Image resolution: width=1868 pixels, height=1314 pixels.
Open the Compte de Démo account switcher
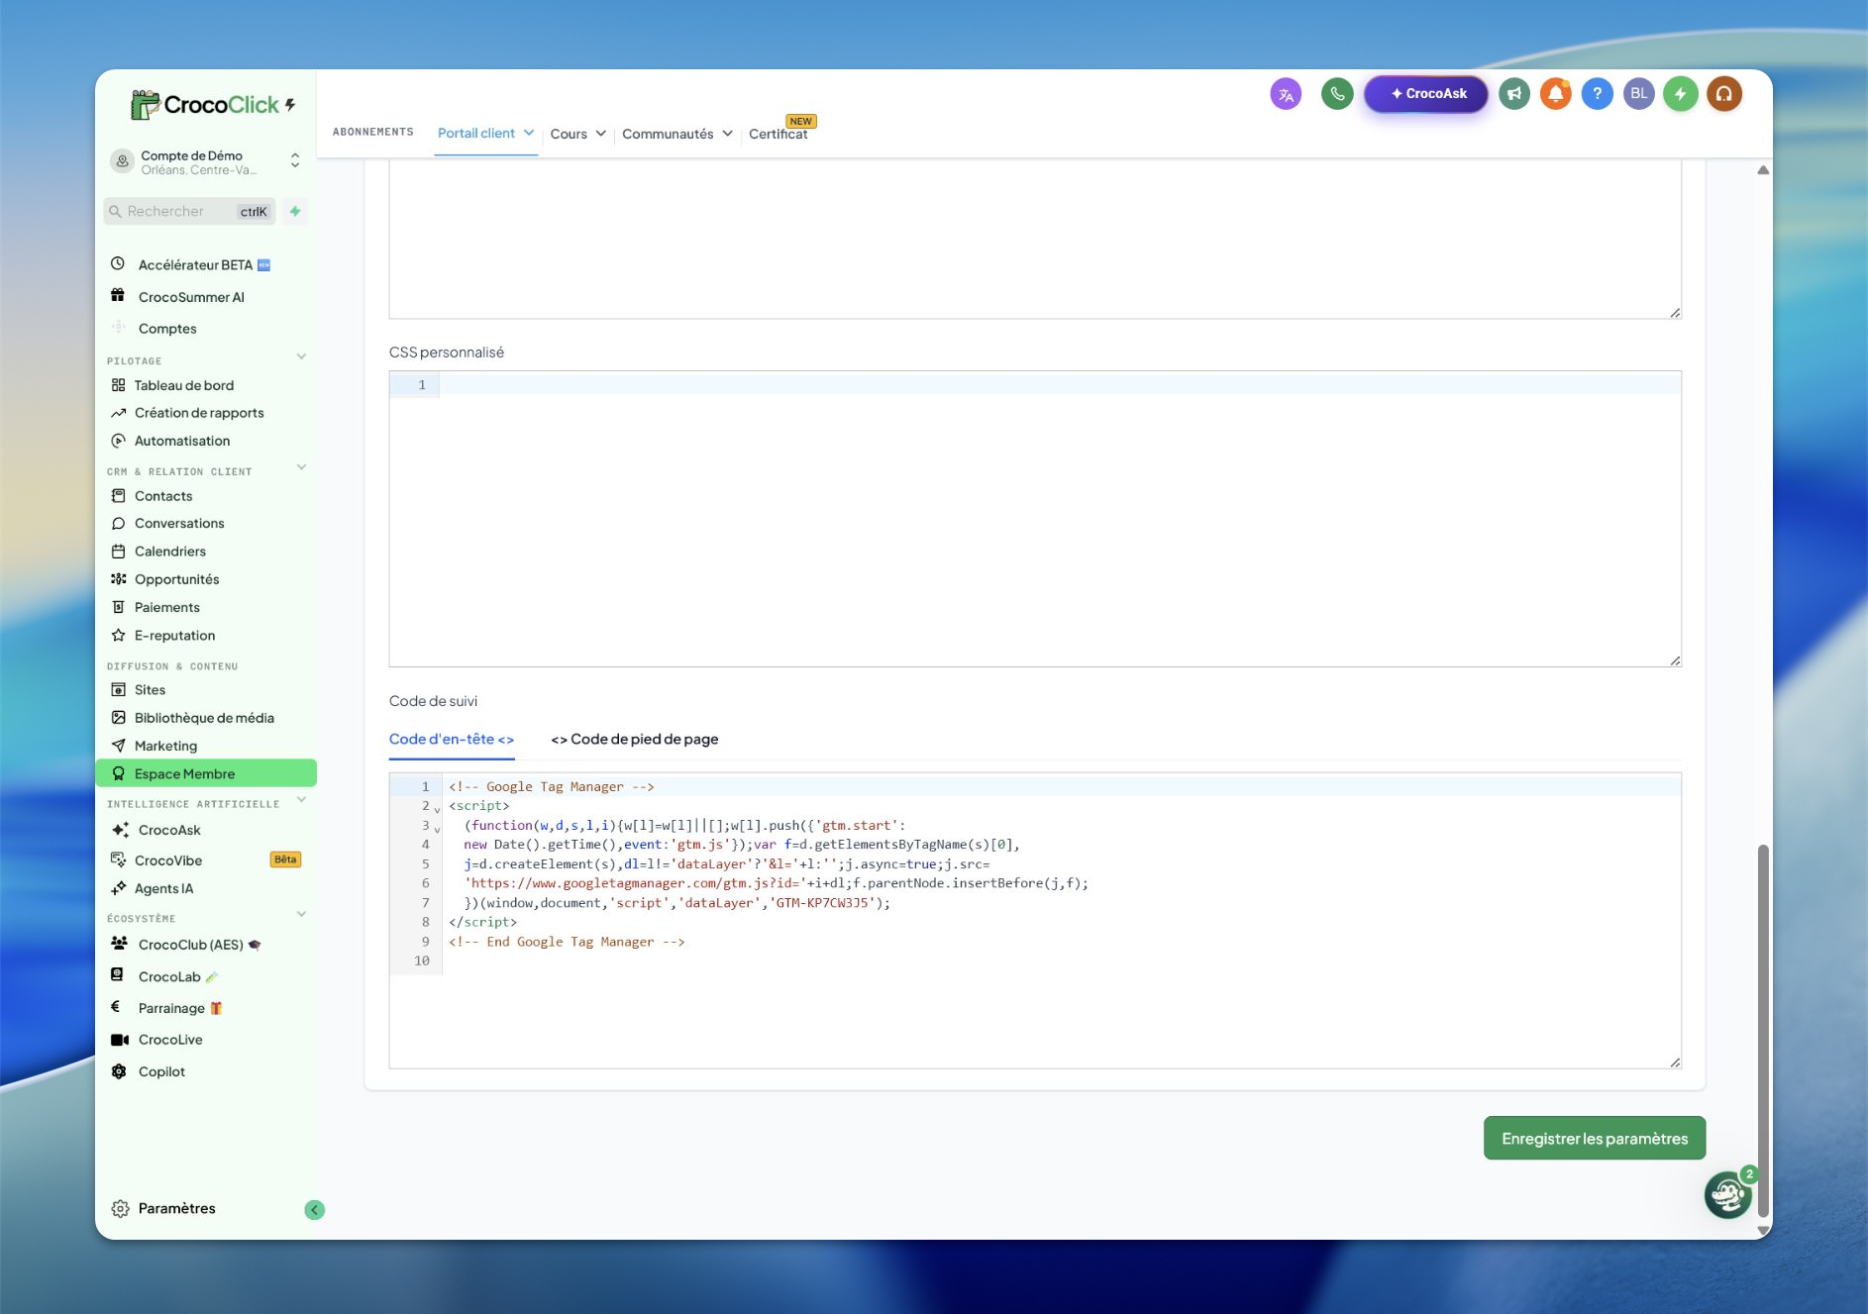tap(206, 161)
